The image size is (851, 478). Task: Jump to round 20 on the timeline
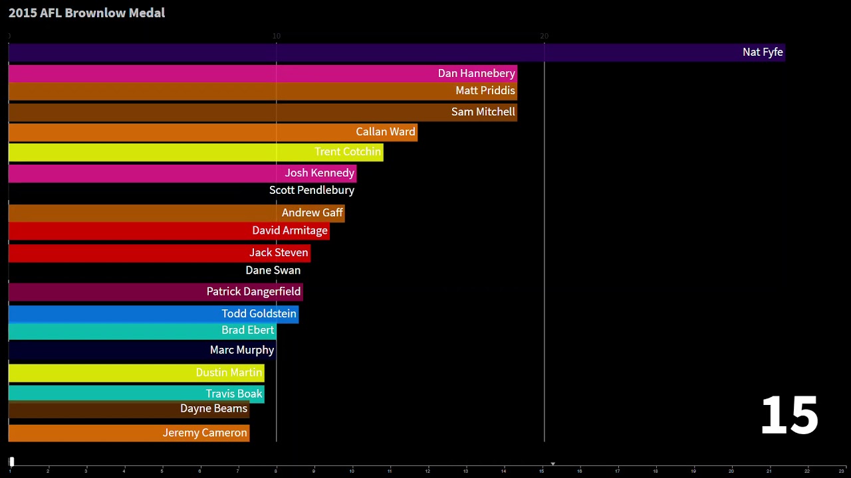point(731,471)
